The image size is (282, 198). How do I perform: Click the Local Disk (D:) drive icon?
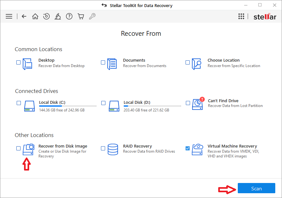coord(114,106)
